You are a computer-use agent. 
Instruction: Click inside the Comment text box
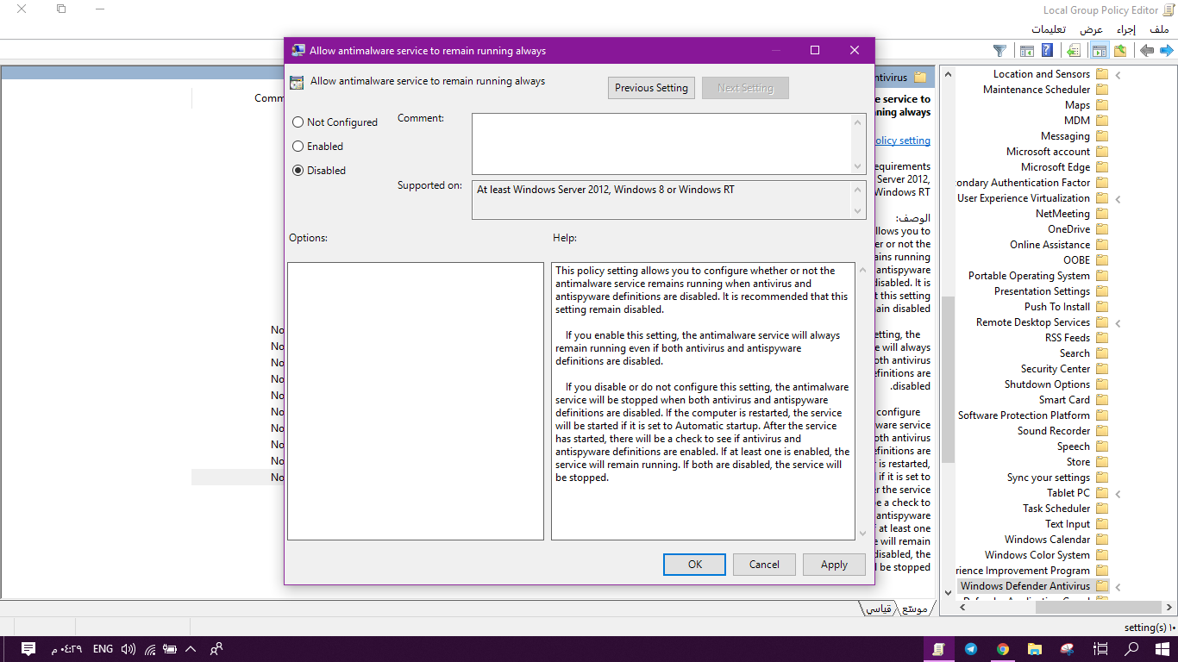click(661, 144)
